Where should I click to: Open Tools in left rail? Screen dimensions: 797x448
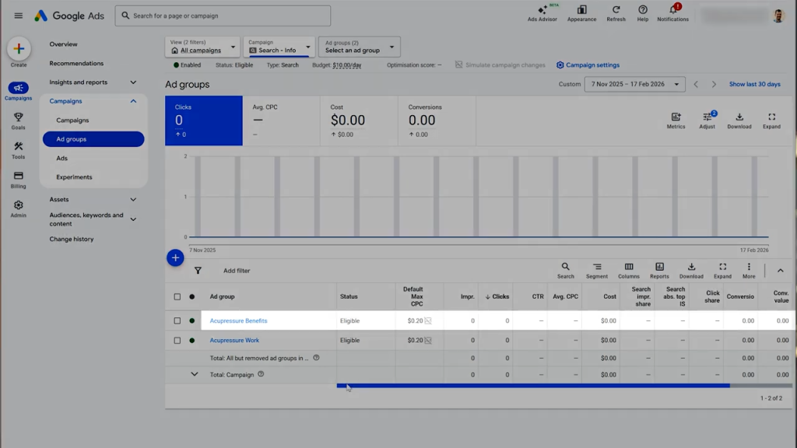18,147
